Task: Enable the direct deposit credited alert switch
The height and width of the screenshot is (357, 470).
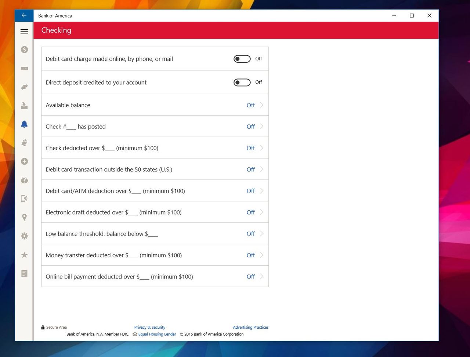Action: [242, 83]
